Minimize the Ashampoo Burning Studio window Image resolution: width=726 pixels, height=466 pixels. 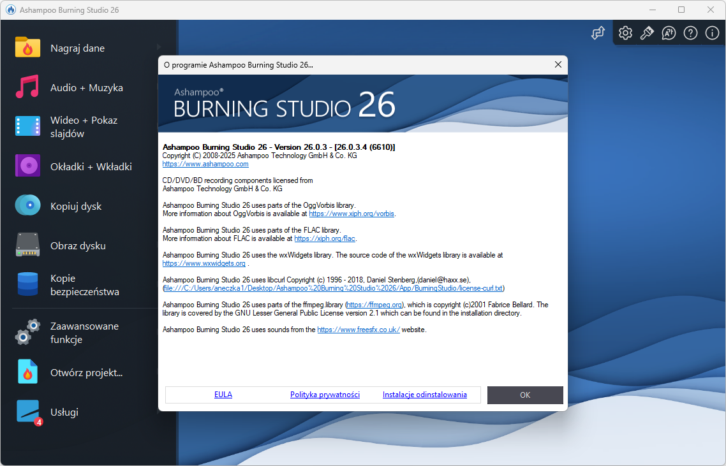tap(653, 10)
